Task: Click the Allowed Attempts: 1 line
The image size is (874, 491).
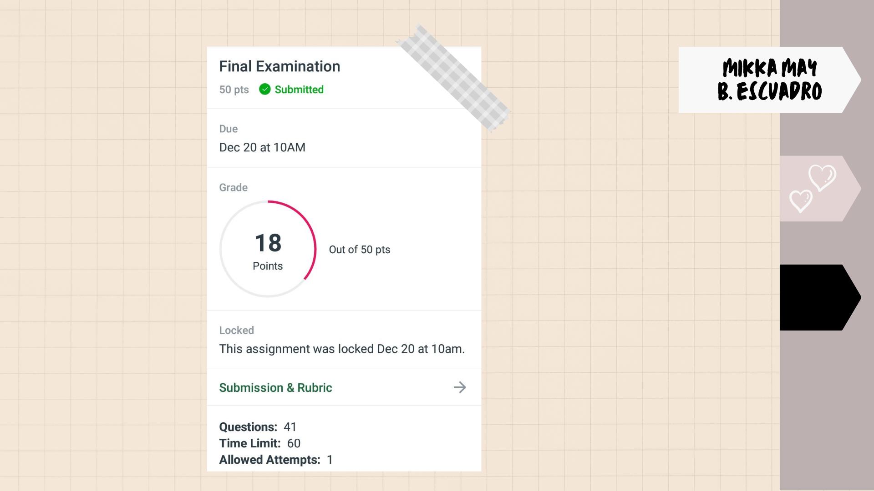Action: click(276, 460)
